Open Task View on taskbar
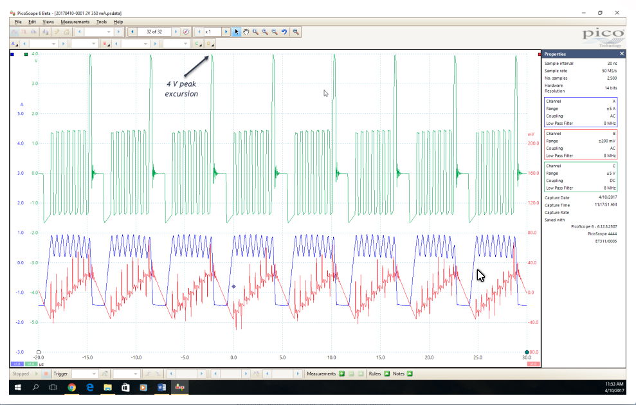636x405 pixels. [x=53, y=388]
